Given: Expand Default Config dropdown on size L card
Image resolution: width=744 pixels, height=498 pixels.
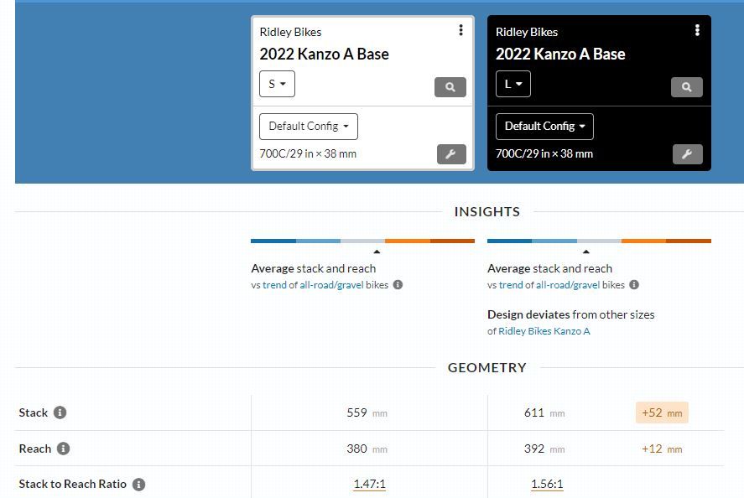Looking at the screenshot, I should click(544, 127).
